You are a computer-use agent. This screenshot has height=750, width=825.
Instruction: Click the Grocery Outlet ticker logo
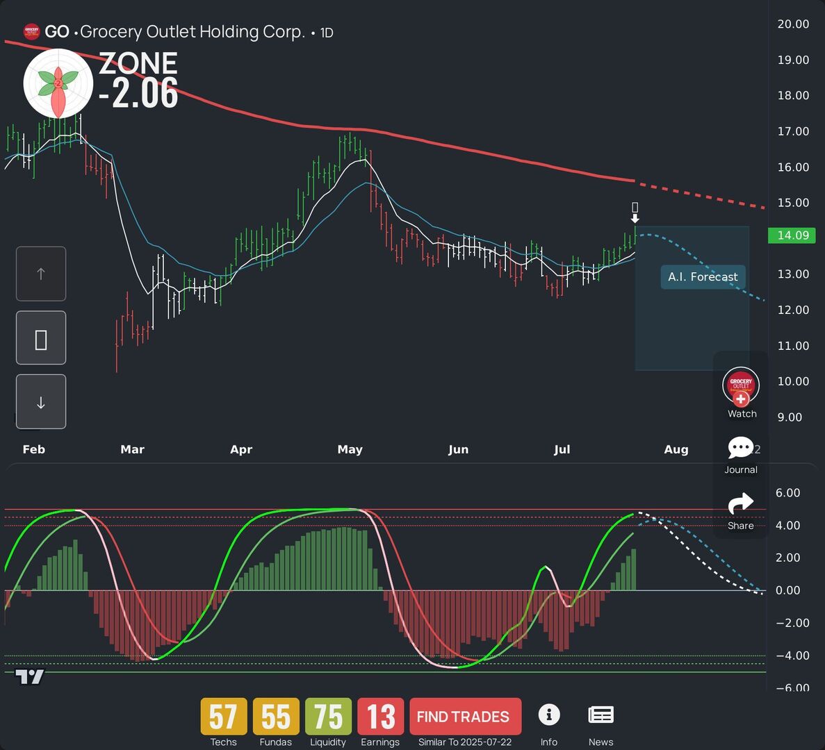(31, 31)
